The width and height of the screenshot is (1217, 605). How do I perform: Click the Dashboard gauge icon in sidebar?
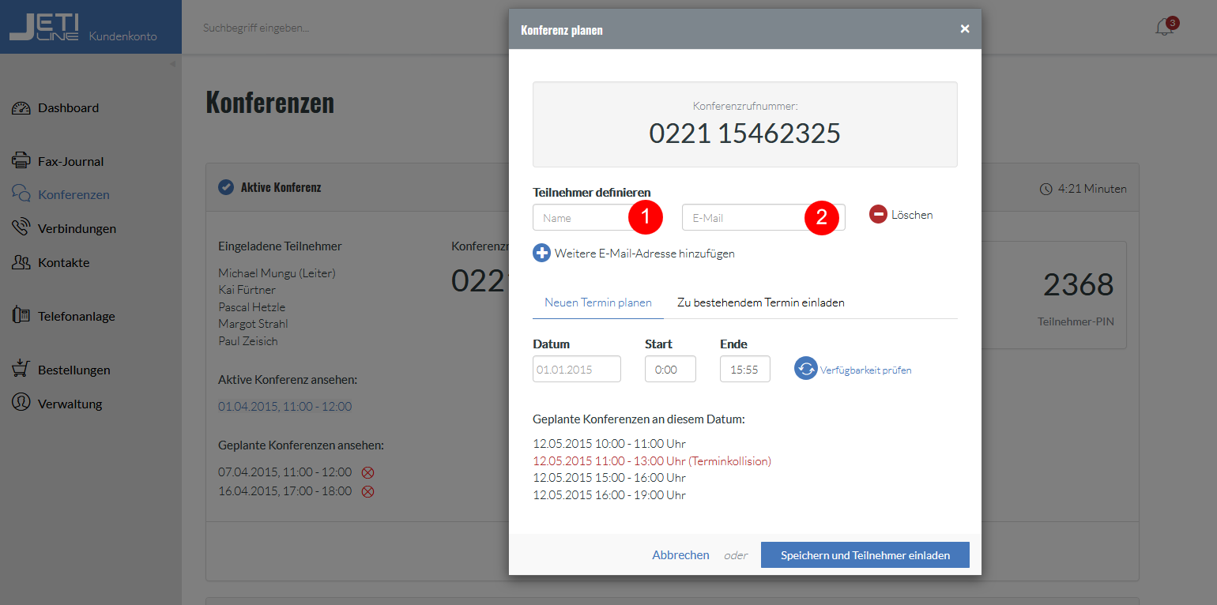click(x=21, y=108)
